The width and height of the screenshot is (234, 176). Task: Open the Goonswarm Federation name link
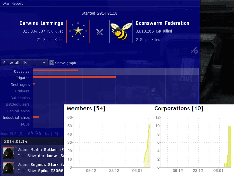163,23
